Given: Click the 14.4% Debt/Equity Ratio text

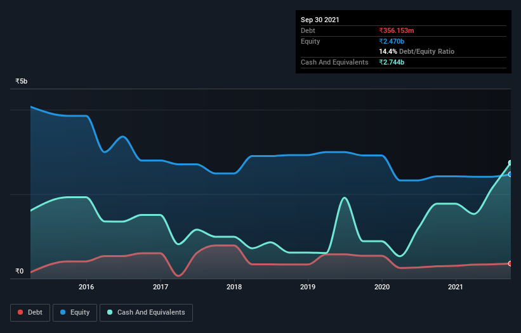Looking at the screenshot, I should tap(417, 52).
